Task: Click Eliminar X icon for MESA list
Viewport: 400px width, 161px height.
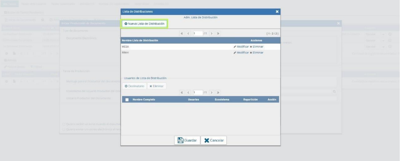Action: pos(251,47)
